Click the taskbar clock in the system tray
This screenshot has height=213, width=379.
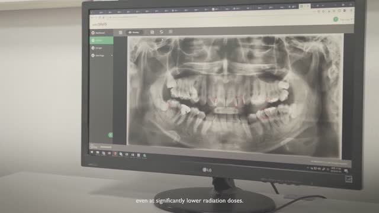336,170
